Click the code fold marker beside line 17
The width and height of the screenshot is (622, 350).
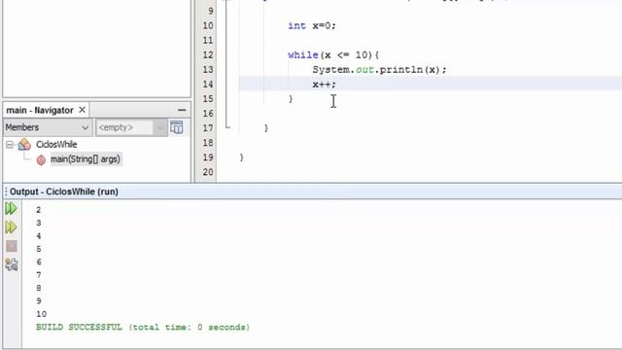226,126
